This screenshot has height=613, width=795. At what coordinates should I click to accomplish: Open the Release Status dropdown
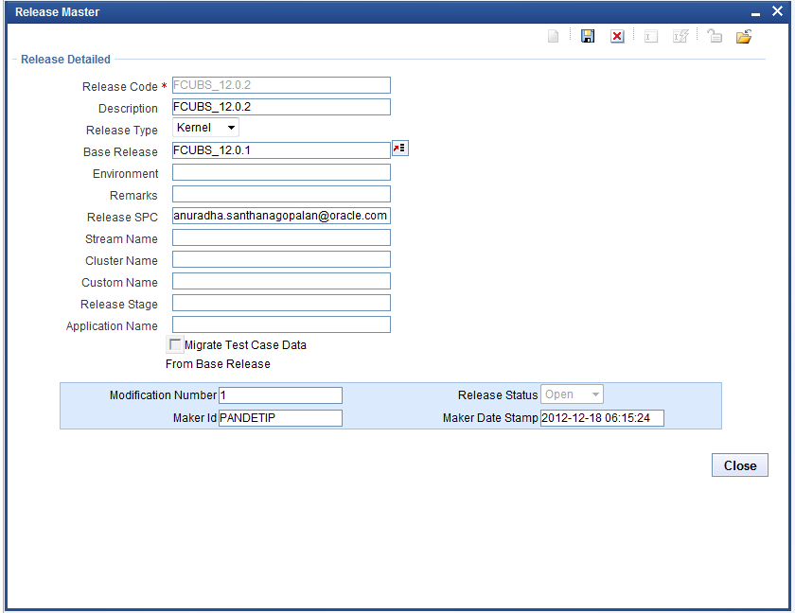(572, 394)
